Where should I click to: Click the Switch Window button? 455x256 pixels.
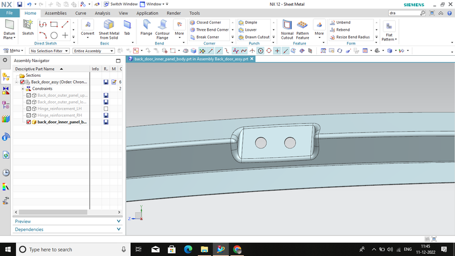click(121, 4)
